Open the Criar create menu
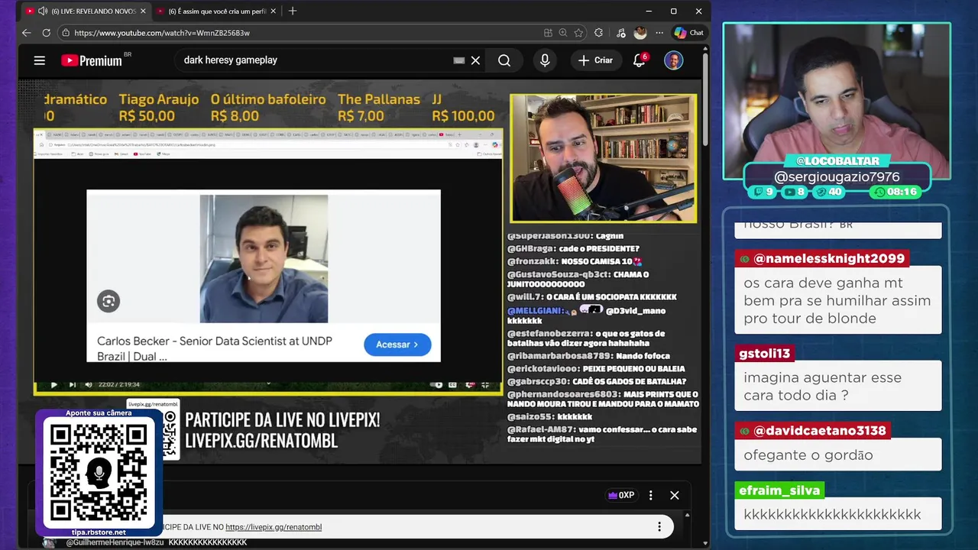Screen dimensions: 978x550 (x=596, y=60)
